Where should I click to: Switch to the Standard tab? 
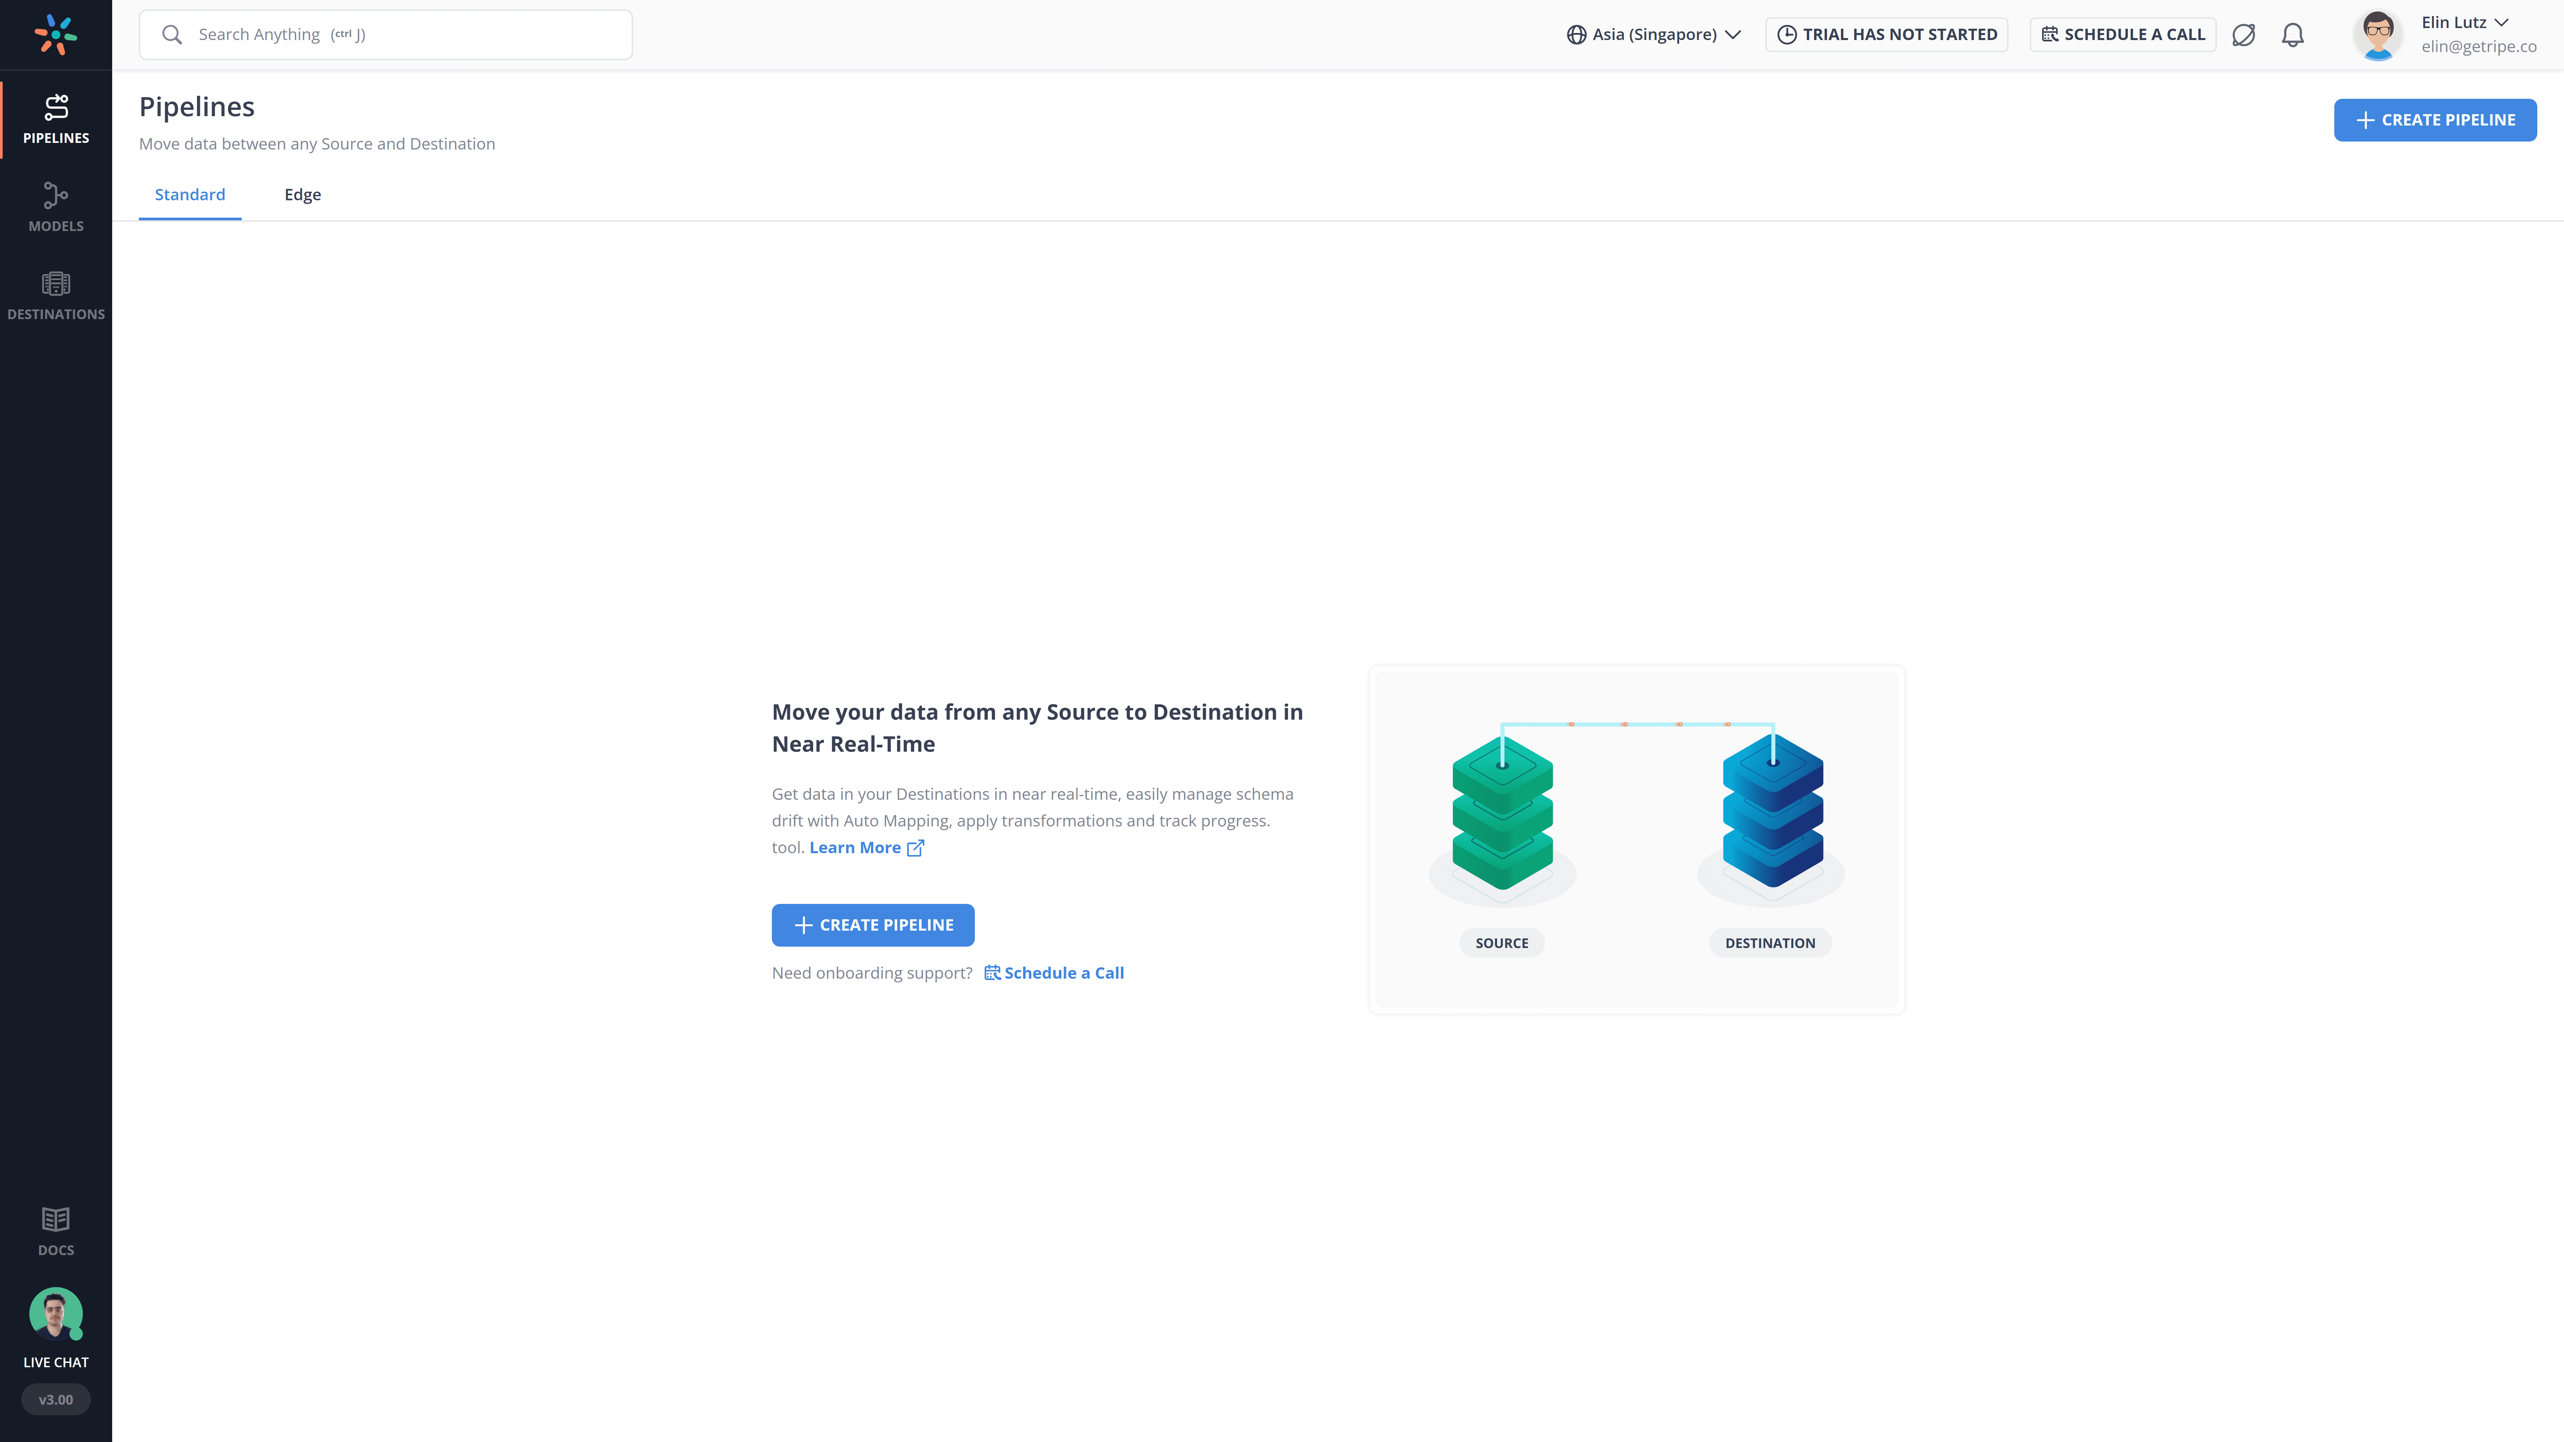pos(190,195)
